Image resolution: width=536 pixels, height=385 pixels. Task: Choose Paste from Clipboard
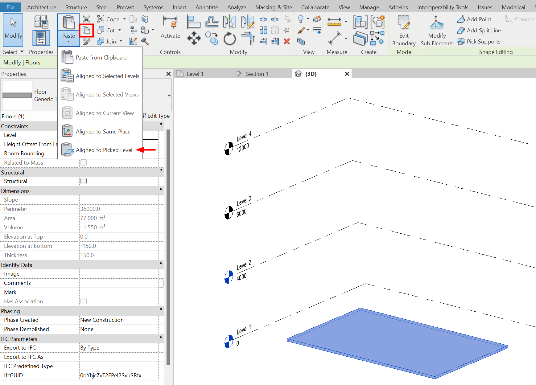click(100, 58)
